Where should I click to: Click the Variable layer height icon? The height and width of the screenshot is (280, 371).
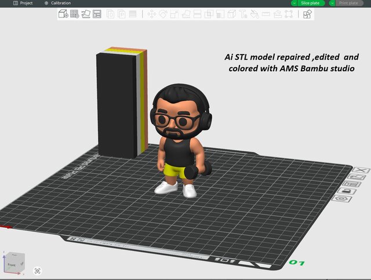pyautogui.click(x=133, y=14)
